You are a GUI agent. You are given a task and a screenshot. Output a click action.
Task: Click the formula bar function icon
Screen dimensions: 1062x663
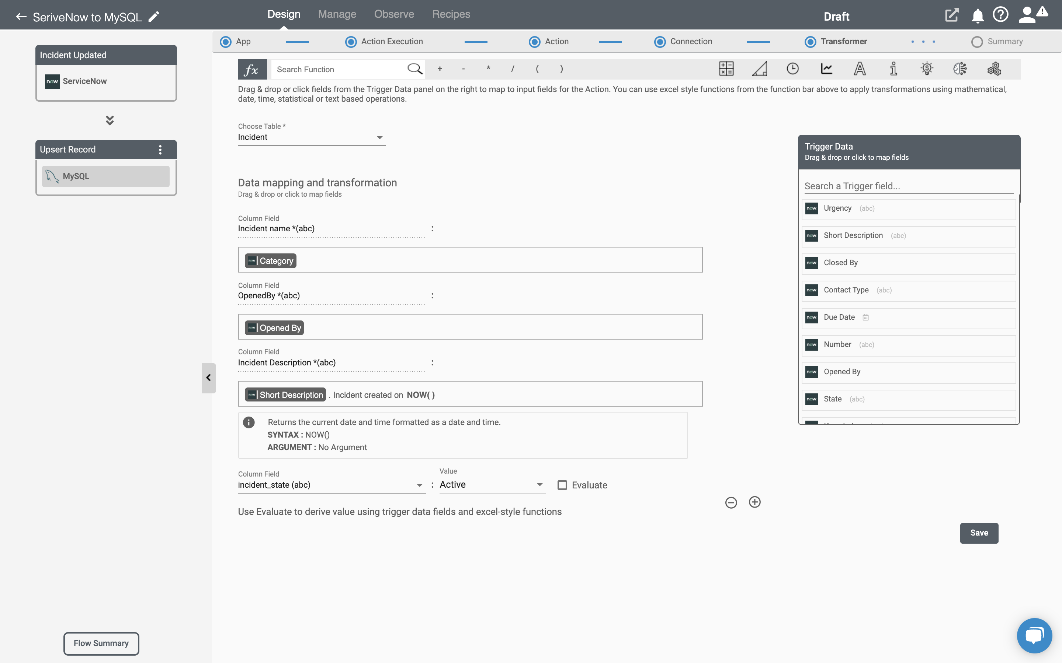click(251, 69)
